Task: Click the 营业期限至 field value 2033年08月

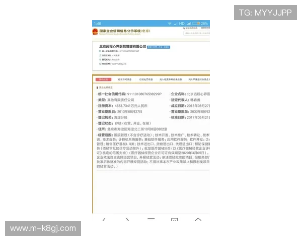Action: coord(200,111)
